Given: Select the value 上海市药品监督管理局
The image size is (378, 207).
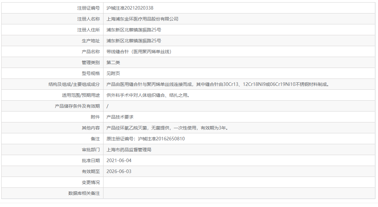Looking at the screenshot, I should click(129, 150).
